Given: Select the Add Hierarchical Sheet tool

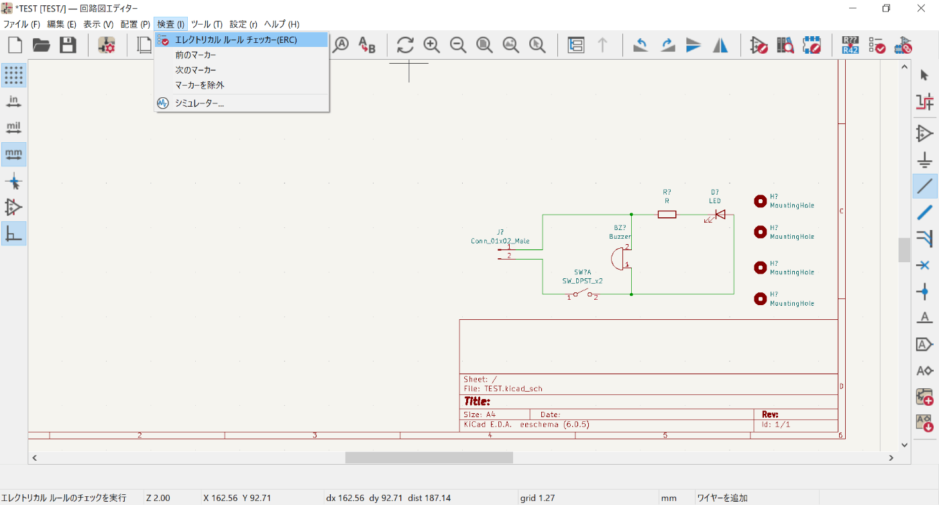Looking at the screenshot, I should click(925, 396).
